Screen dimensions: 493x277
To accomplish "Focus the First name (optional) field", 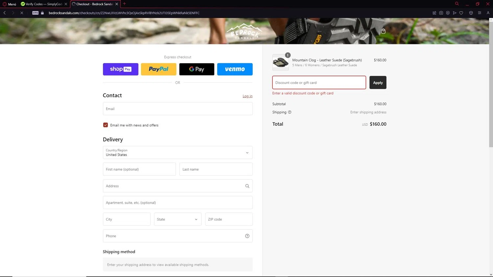I will pyautogui.click(x=139, y=169).
